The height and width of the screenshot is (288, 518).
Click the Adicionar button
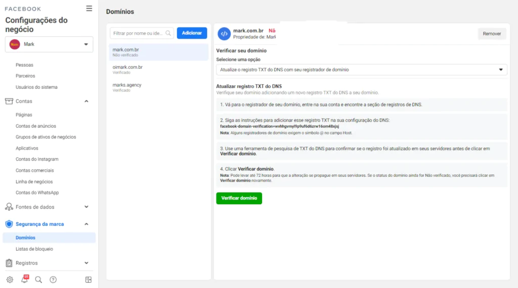coord(192,33)
